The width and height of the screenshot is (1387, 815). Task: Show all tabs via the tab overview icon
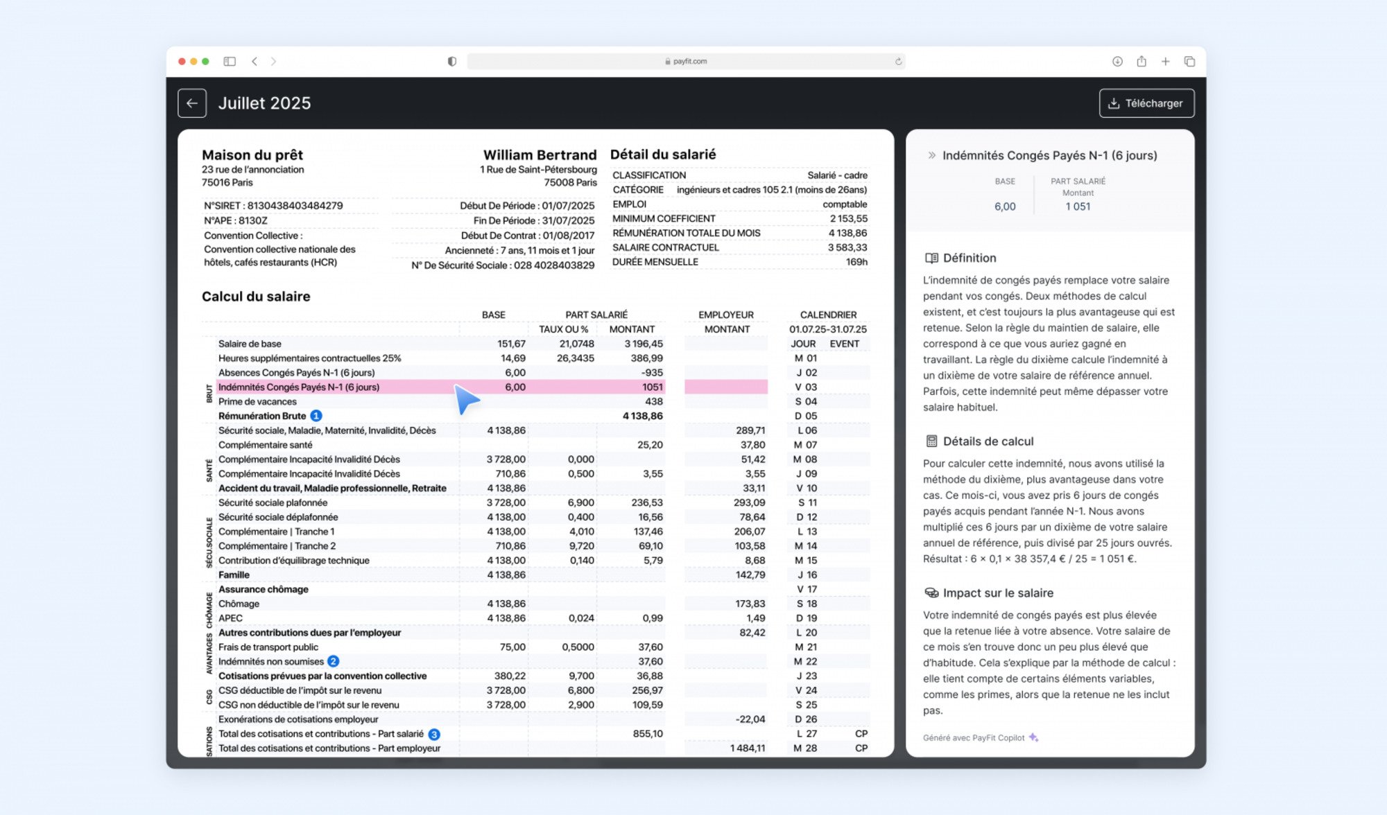pyautogui.click(x=1189, y=61)
